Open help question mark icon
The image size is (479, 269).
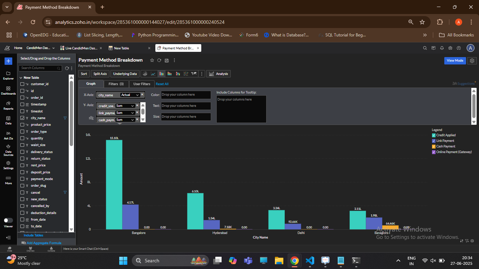pyautogui.click(x=459, y=48)
